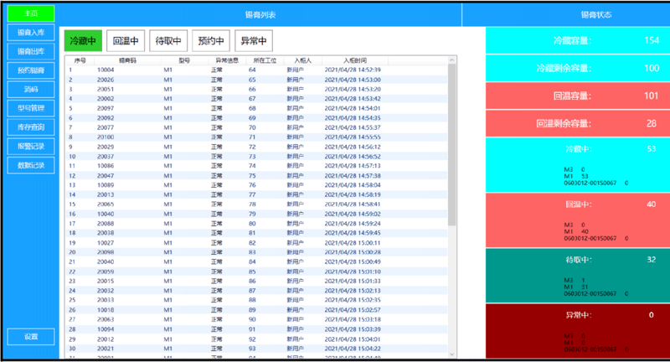The image size is (670, 362).
Task: Open the 锡膏入库 stock-in page
Action: [31, 33]
